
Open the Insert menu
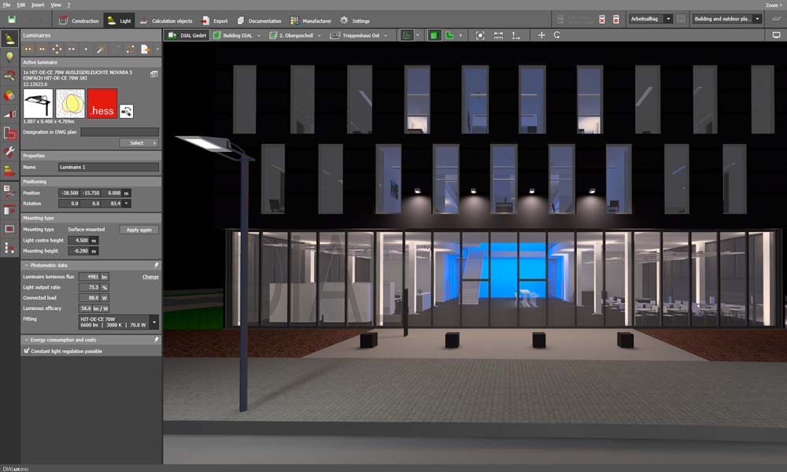[x=38, y=5]
